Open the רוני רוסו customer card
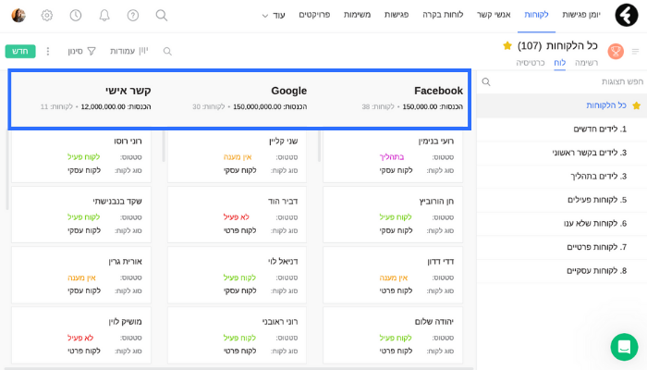Screen dimensions: 647x370 click(81, 156)
